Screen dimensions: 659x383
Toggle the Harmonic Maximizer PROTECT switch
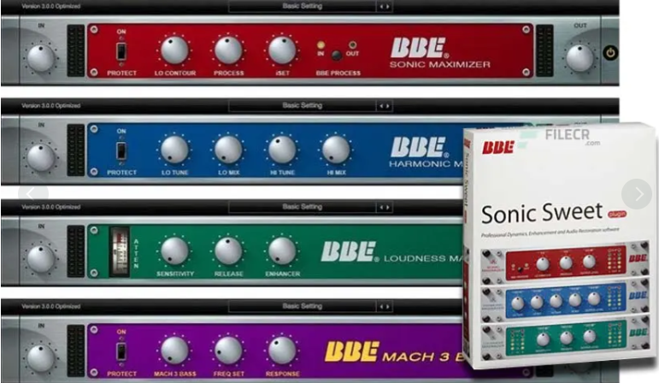tap(121, 152)
